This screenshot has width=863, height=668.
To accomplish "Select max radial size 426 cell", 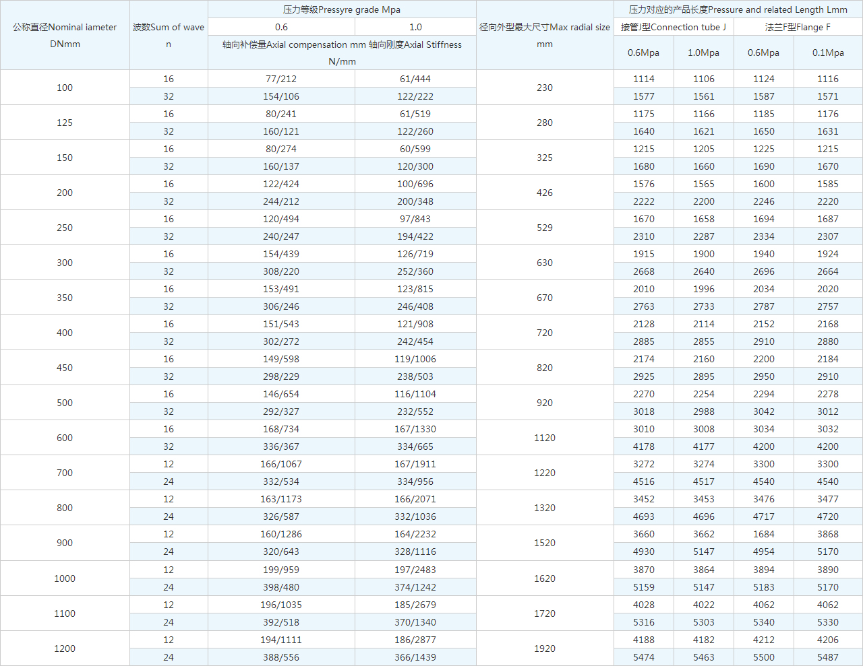I will tap(545, 193).
